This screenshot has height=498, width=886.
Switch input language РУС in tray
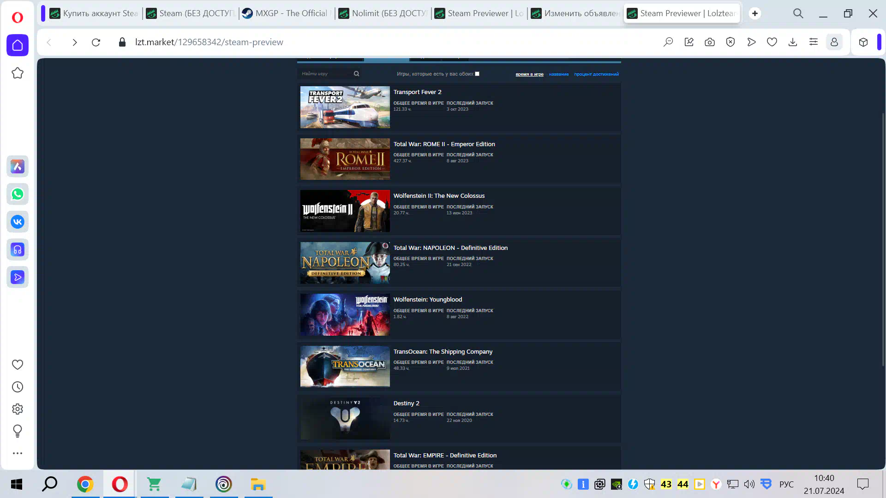tap(786, 484)
